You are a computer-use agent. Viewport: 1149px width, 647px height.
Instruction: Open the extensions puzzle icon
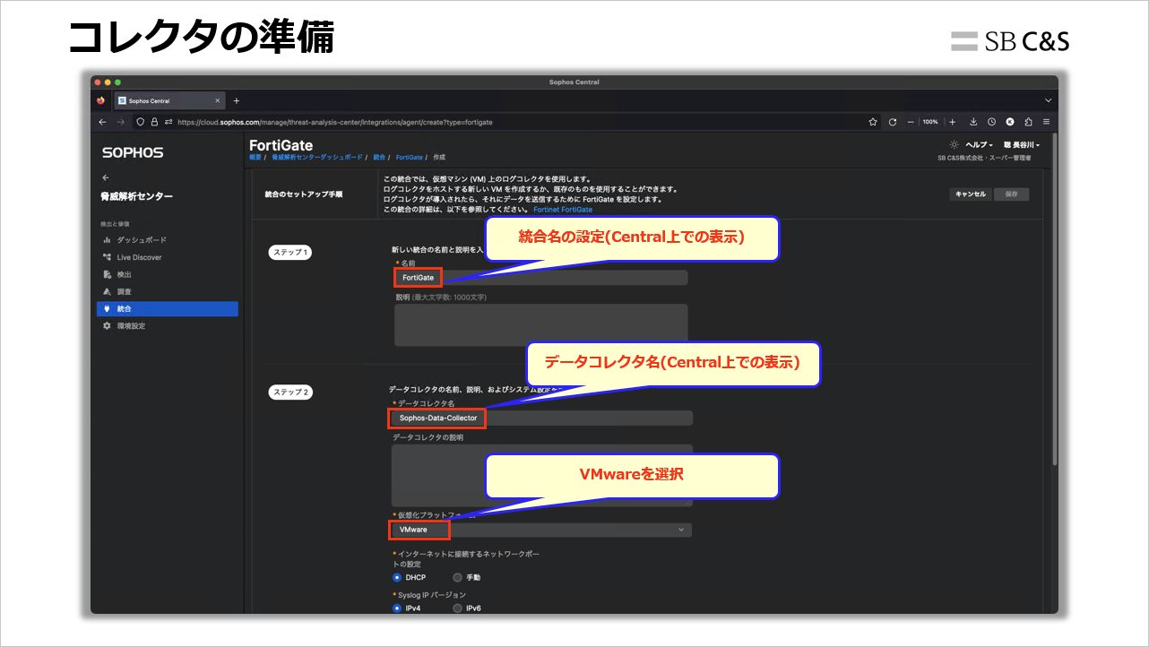click(1028, 122)
